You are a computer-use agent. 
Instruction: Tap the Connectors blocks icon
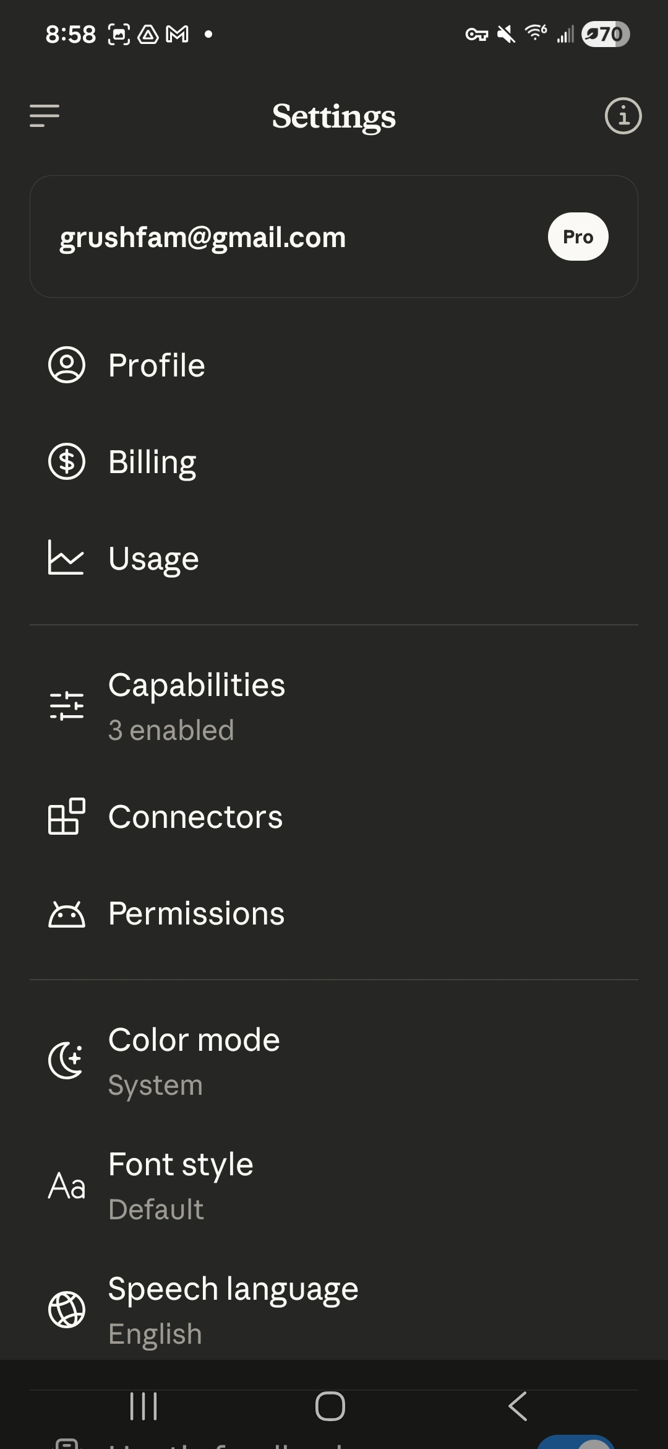(x=67, y=817)
